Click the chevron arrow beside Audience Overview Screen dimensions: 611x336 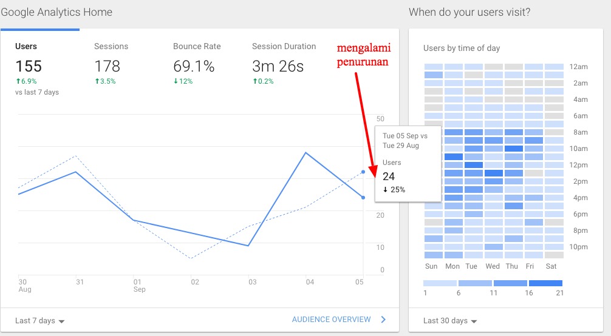[383, 320]
